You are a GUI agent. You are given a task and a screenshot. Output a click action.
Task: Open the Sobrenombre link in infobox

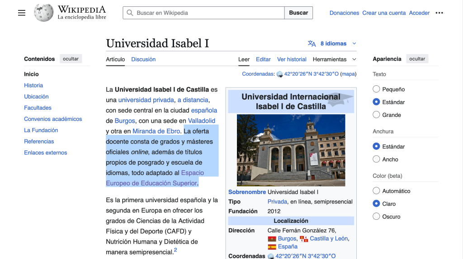tap(247, 192)
